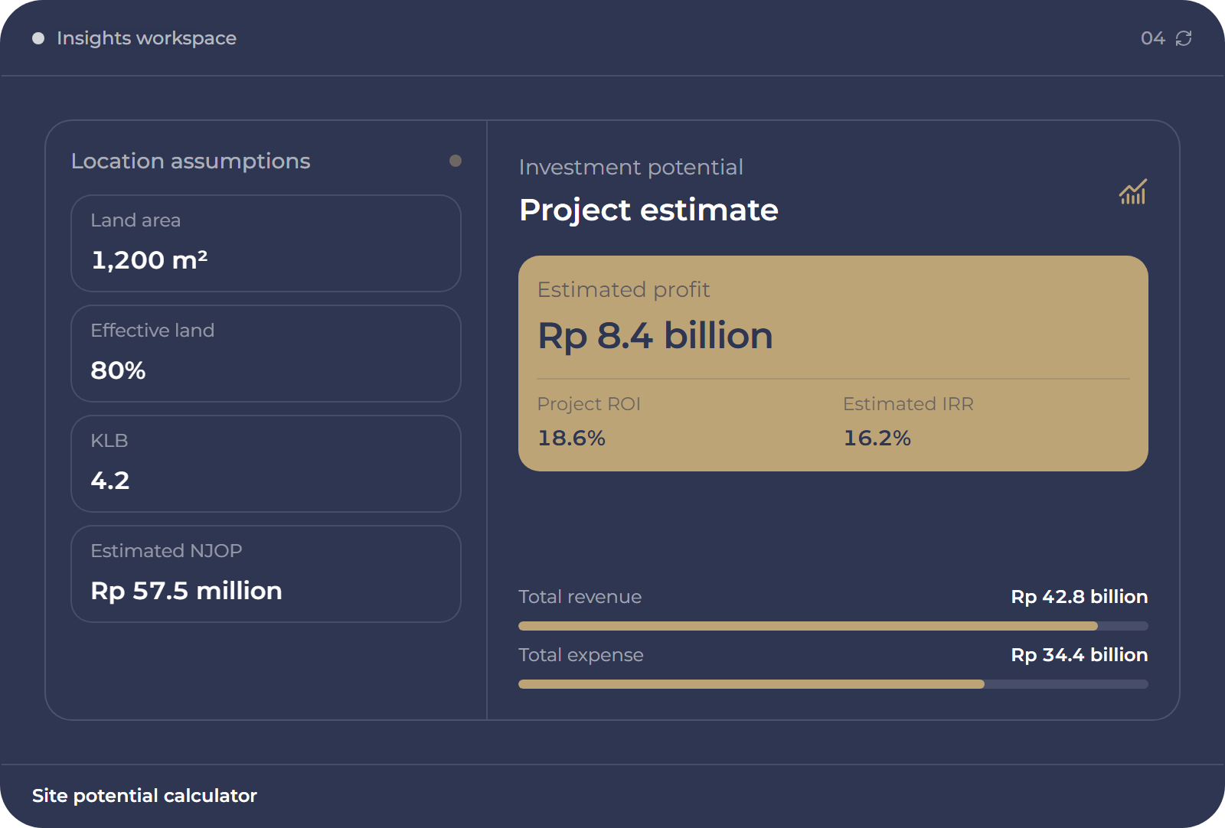The height and width of the screenshot is (828, 1225).
Task: Click the Site potential calculator label
Action: point(145,796)
